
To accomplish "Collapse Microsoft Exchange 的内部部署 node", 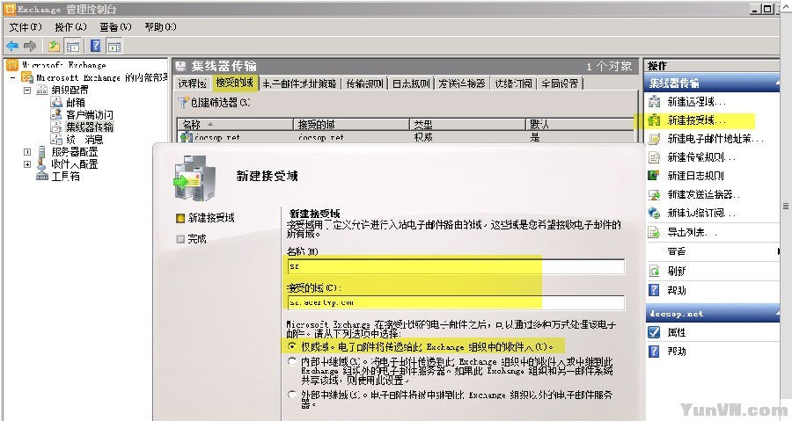I will [13, 77].
